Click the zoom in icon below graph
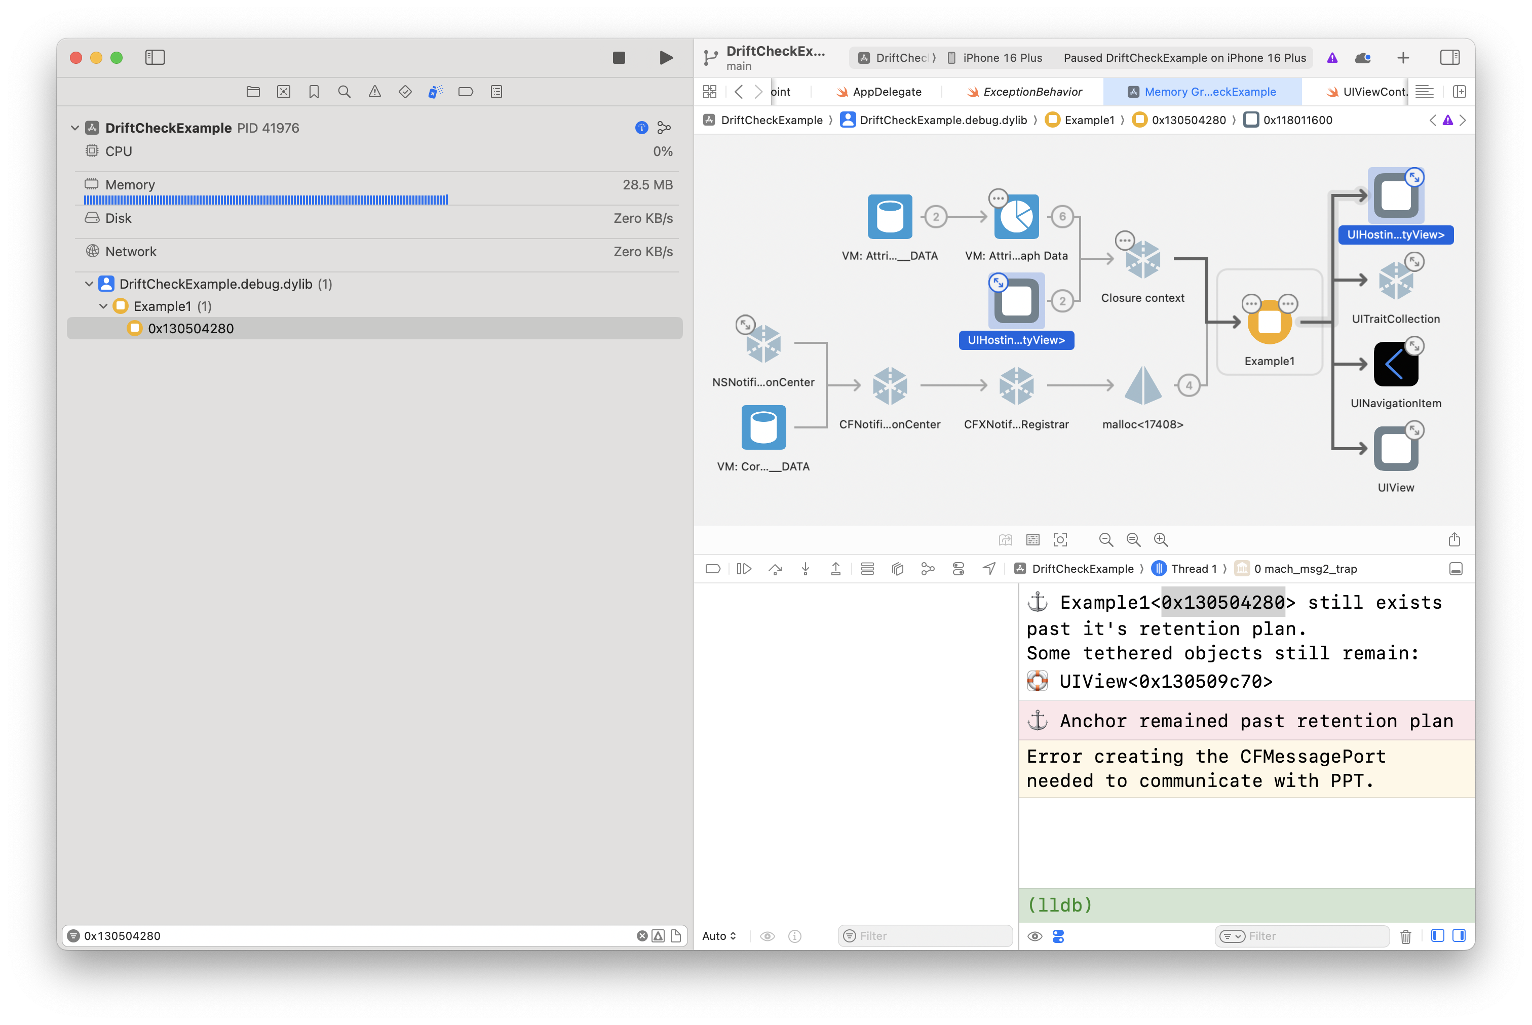The height and width of the screenshot is (1025, 1532). point(1161,539)
